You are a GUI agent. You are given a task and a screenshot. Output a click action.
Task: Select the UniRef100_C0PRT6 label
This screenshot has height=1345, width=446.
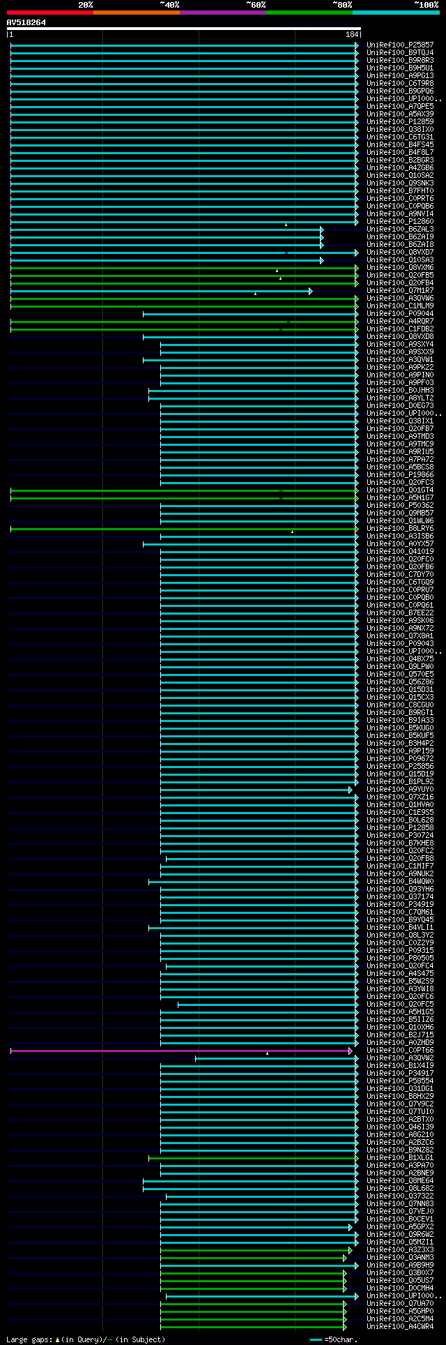pyautogui.click(x=400, y=199)
